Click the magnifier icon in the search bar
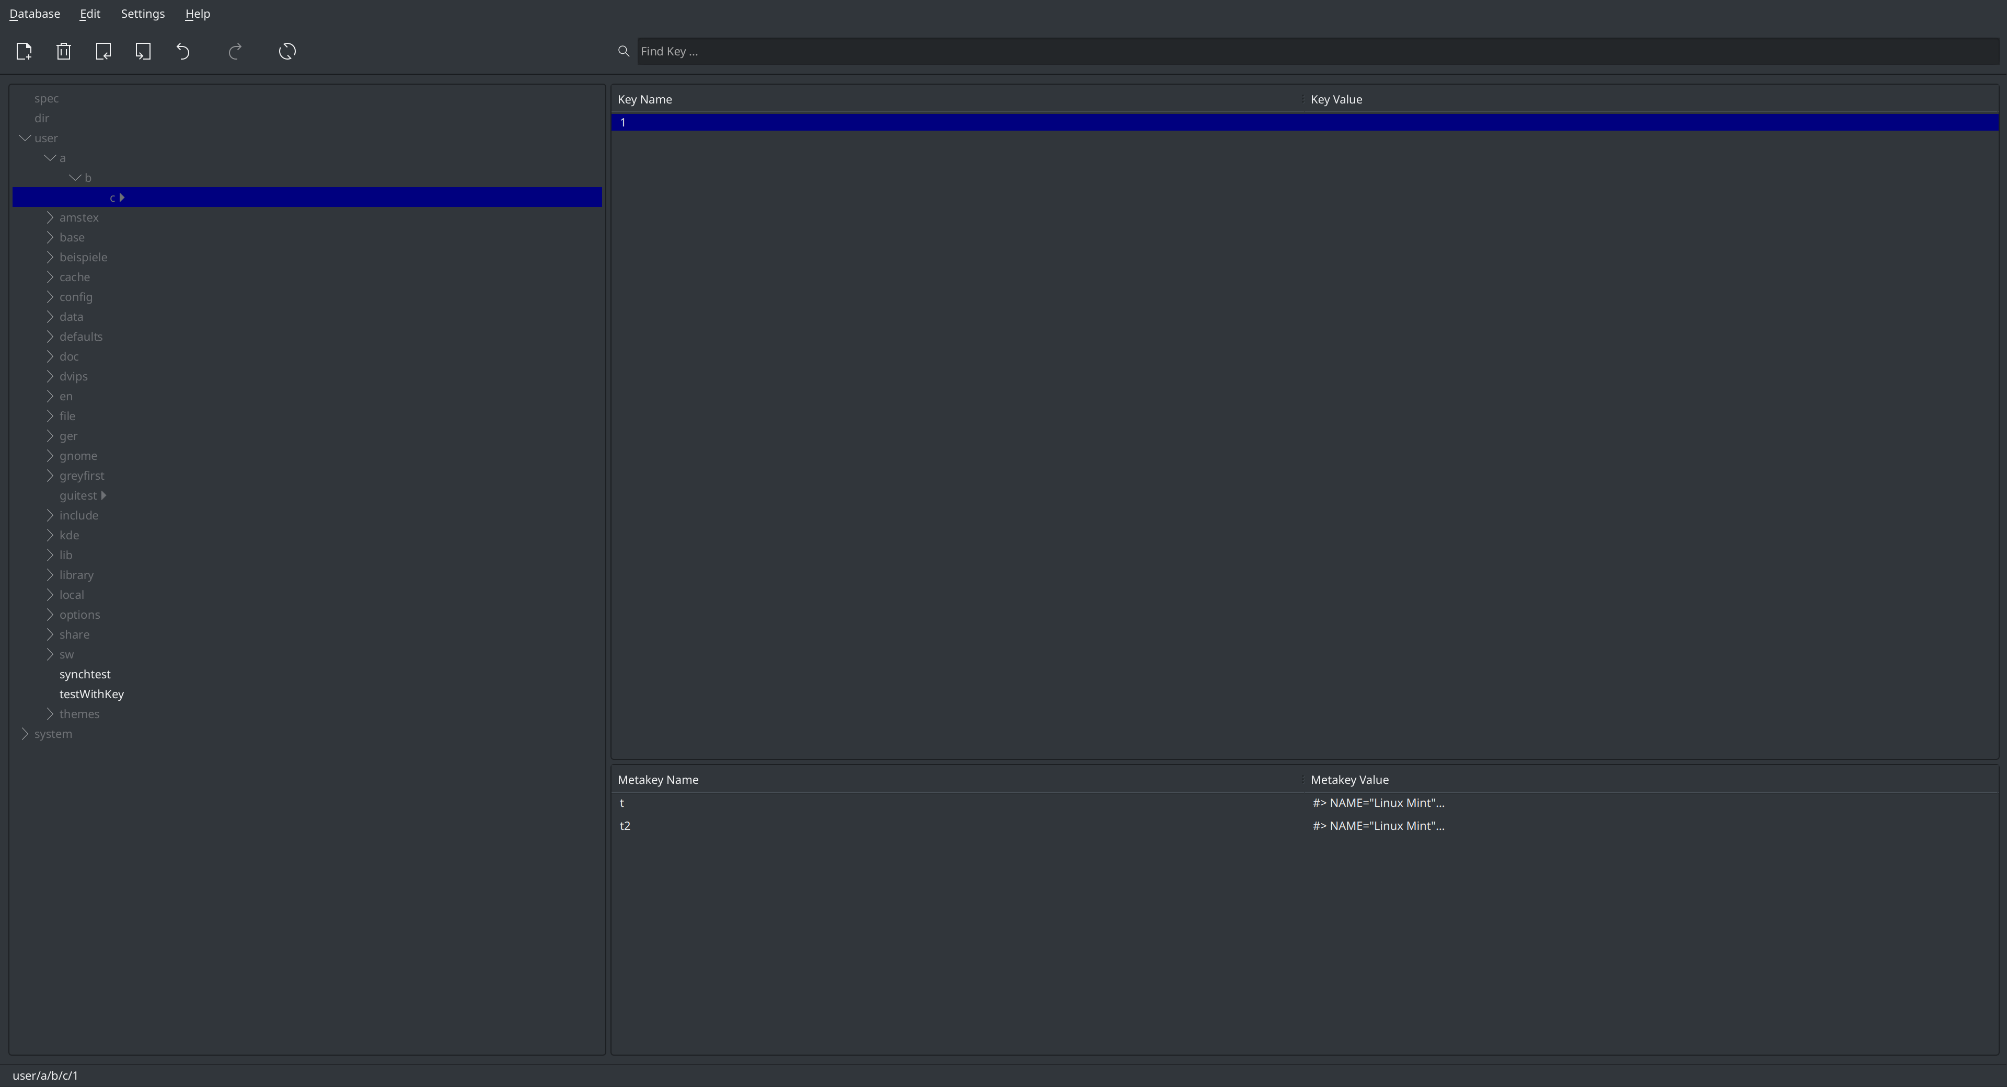Screen dimensions: 2007x1087 click(624, 51)
